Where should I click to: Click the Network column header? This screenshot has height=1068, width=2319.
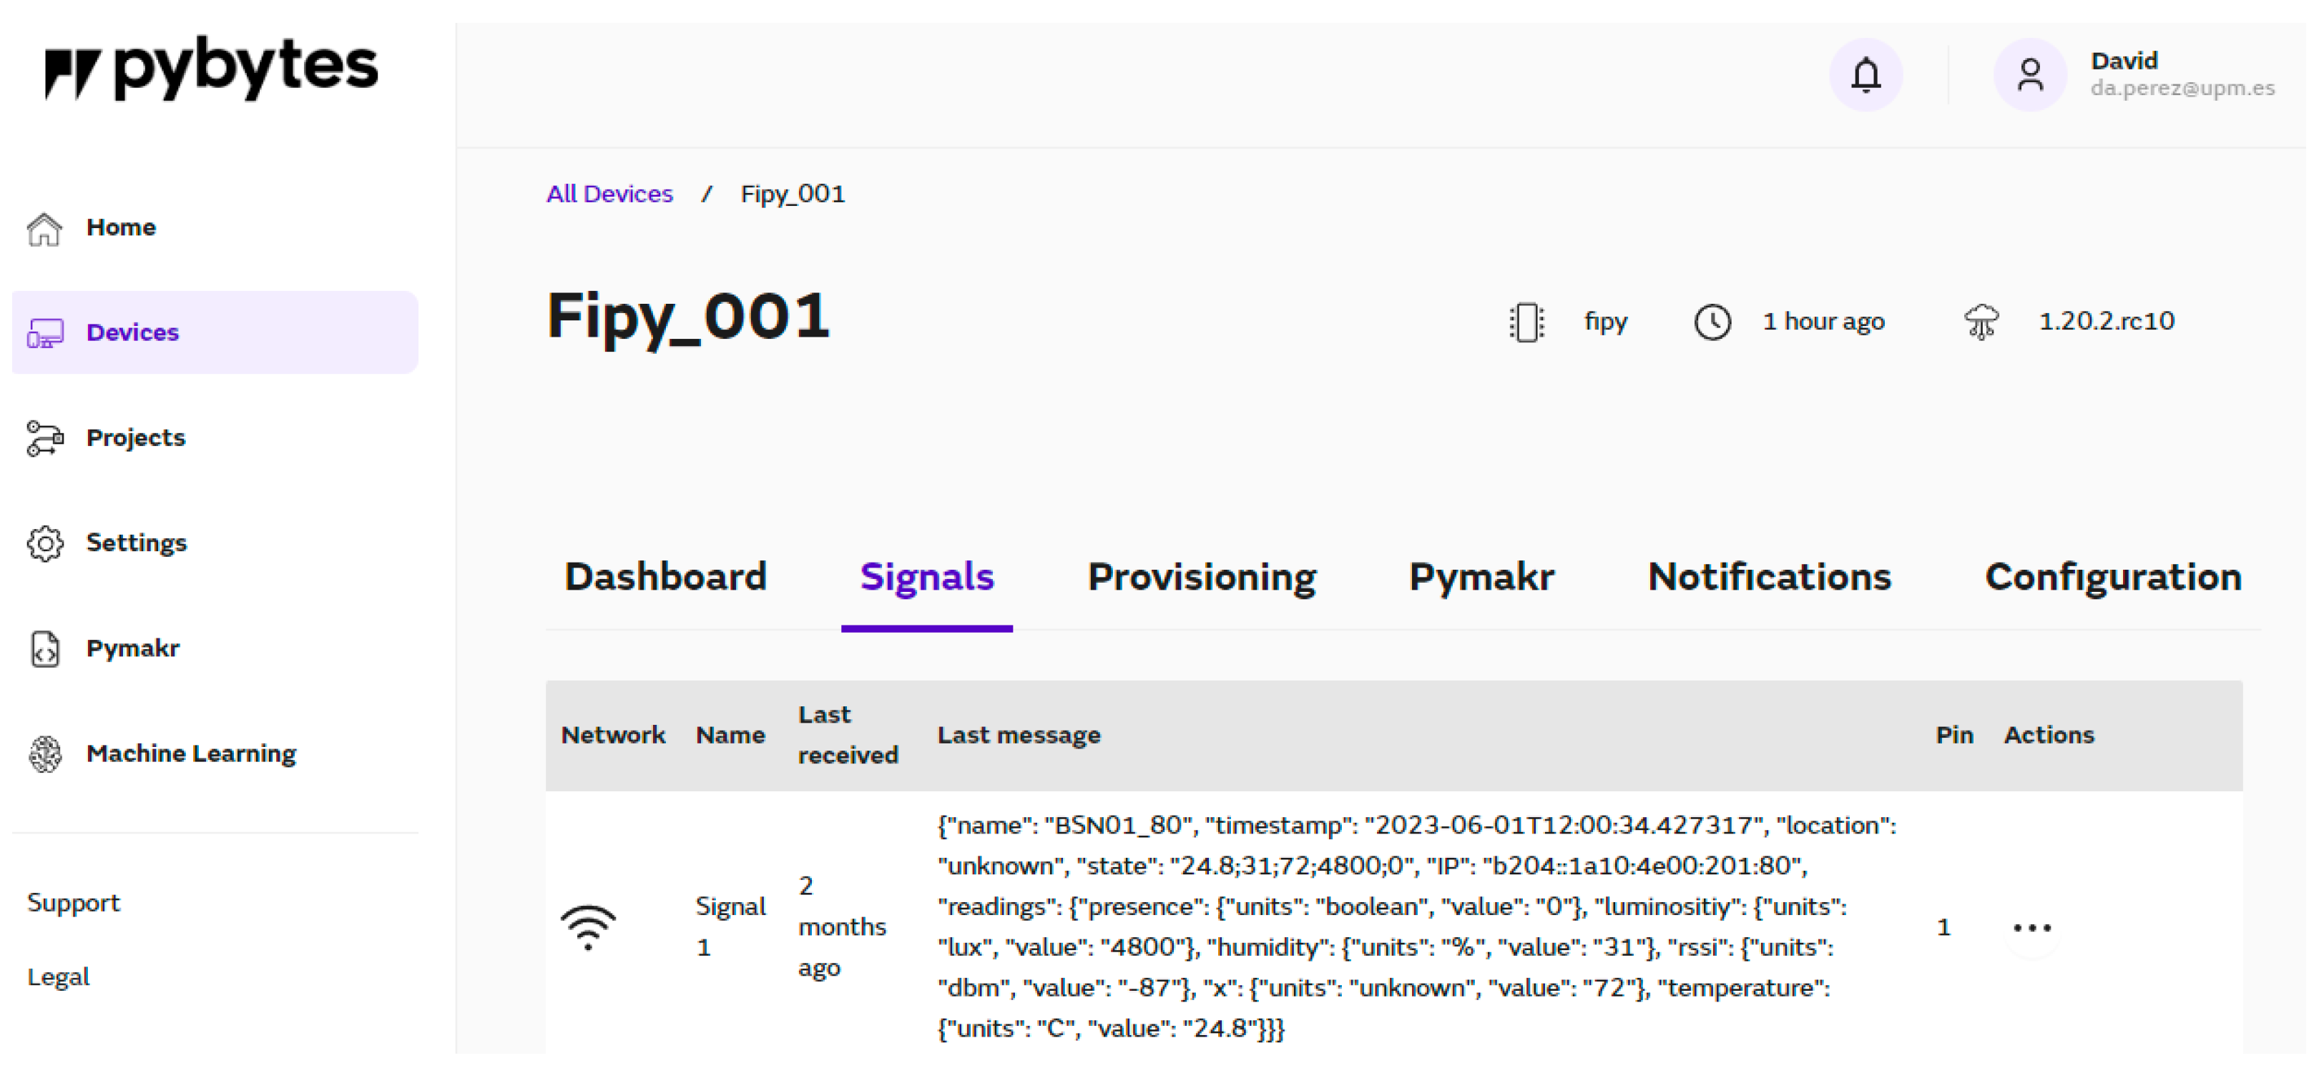613,736
